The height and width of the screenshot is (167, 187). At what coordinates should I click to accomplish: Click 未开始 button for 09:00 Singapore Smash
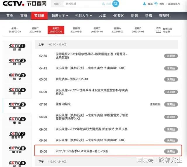click(x=171, y=129)
